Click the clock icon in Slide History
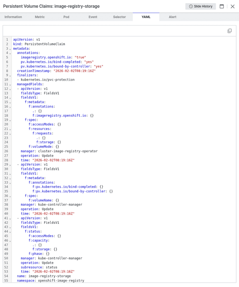 (191, 6)
